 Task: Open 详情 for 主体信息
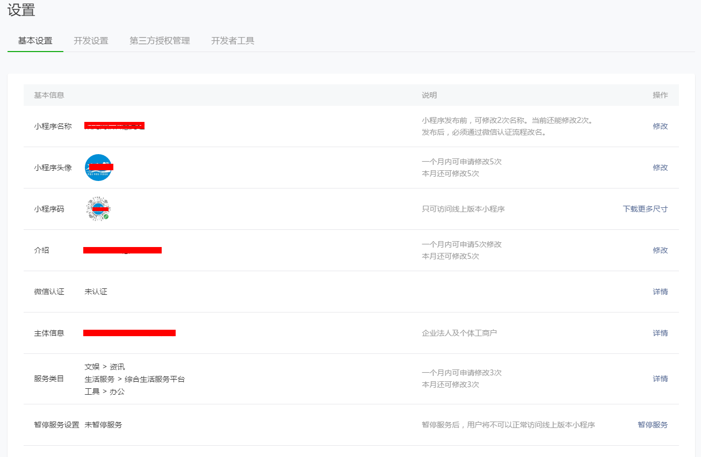[x=660, y=333]
